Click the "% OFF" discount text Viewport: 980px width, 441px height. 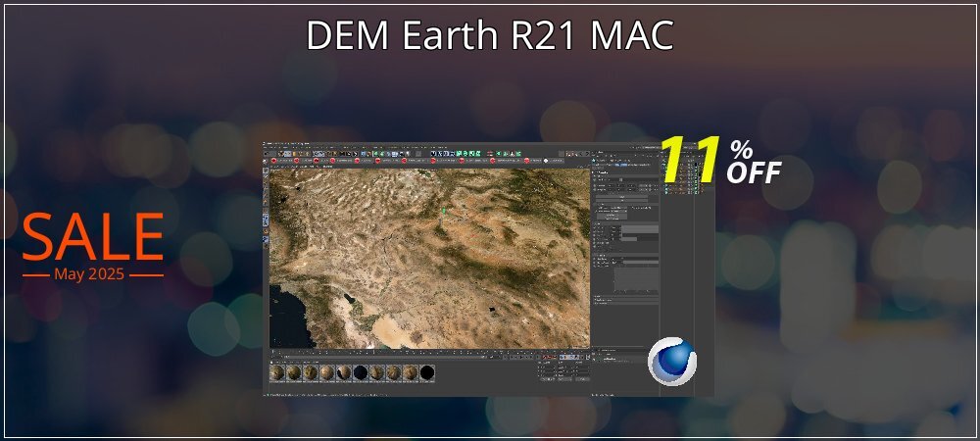[x=754, y=163]
